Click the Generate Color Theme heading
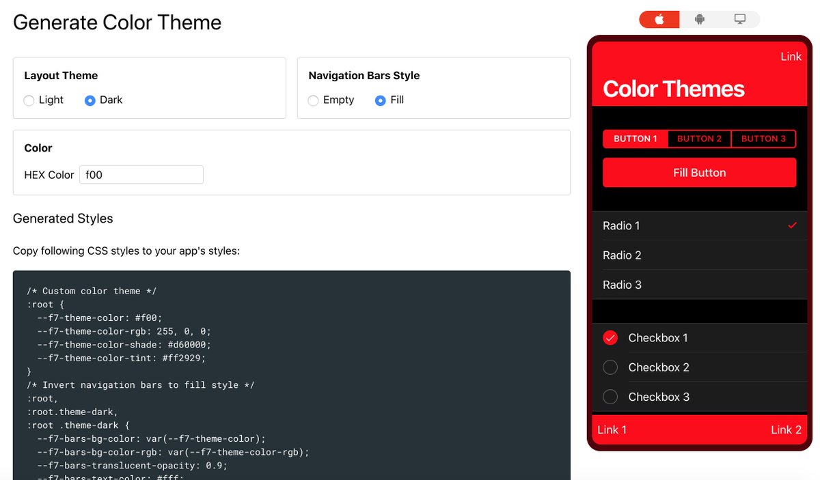The height and width of the screenshot is (480, 820). pos(117,23)
